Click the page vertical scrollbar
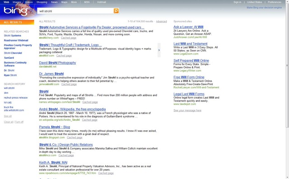Viewport: 289px width, 179px height. coord(287,65)
